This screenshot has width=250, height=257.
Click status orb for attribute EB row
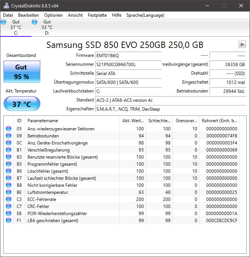9,213
